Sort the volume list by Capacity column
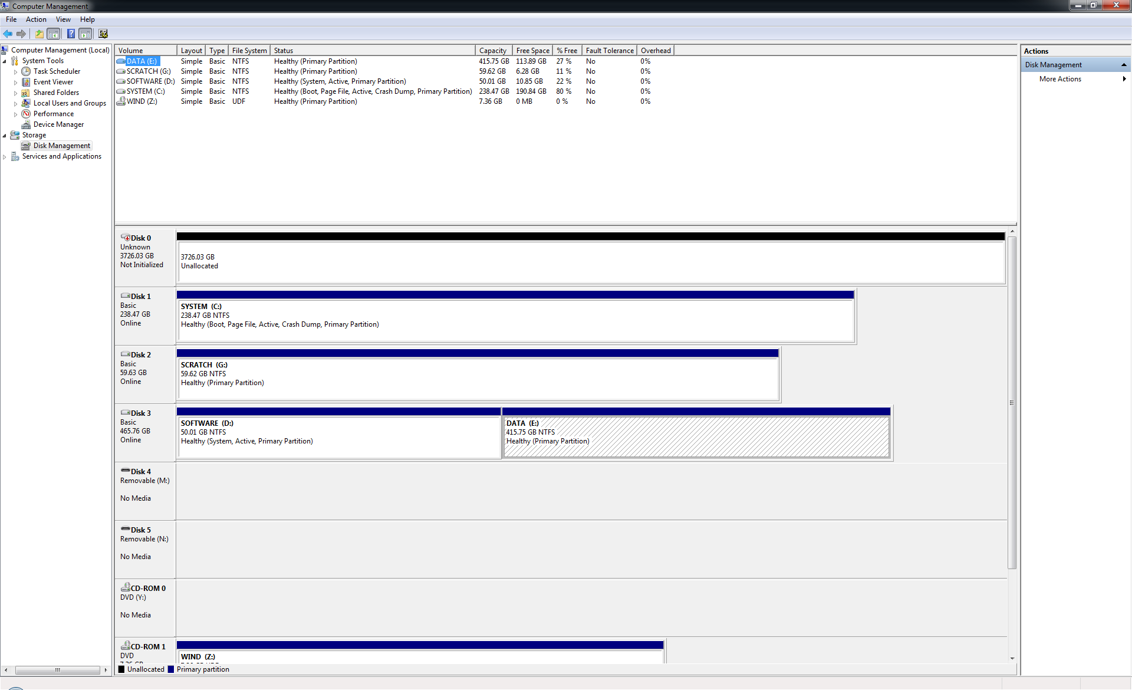The height and width of the screenshot is (690, 1132). point(492,51)
